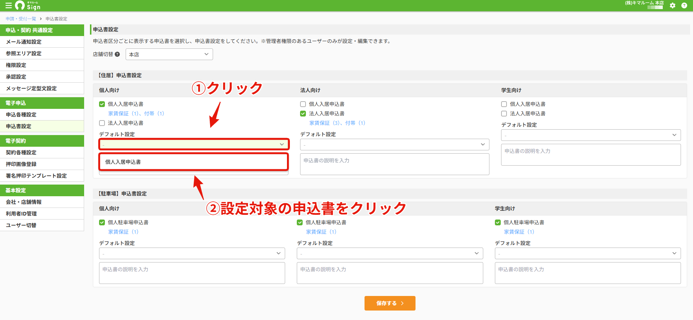Image resolution: width=693 pixels, height=320 pixels.
Task: Open デフォルト設定 dropdown in middle 駐車場 column
Action: [390, 253]
